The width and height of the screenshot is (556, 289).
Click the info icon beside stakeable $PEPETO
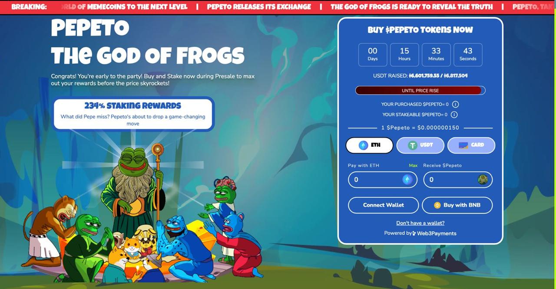click(454, 115)
